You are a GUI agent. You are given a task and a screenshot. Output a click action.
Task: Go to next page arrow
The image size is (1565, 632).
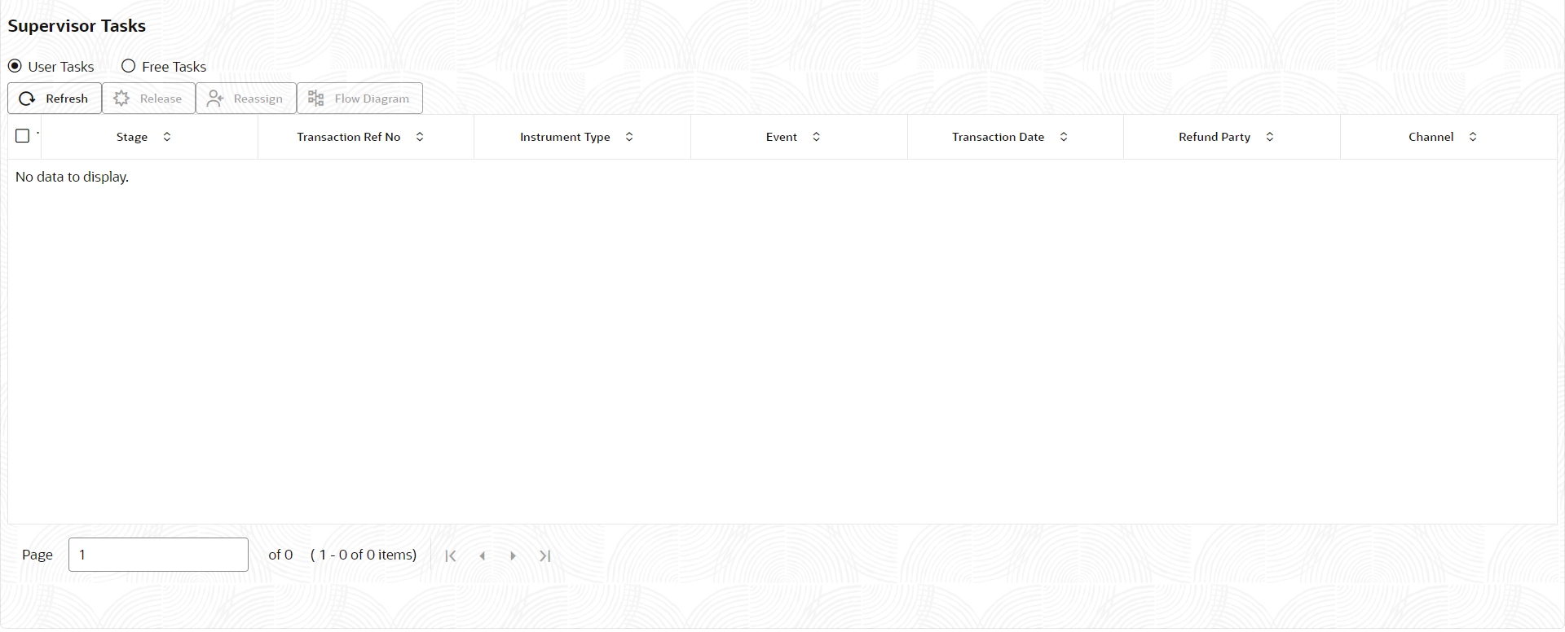point(513,555)
